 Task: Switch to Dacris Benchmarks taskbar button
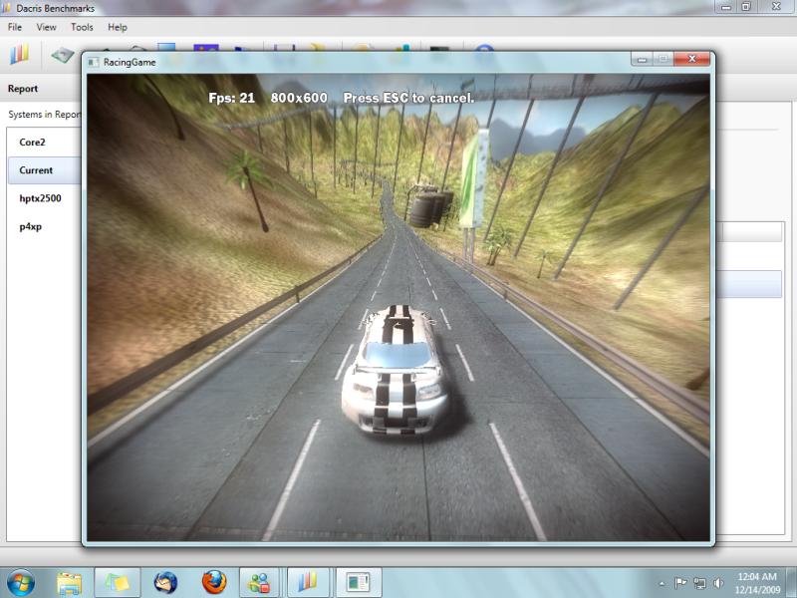pos(308,583)
